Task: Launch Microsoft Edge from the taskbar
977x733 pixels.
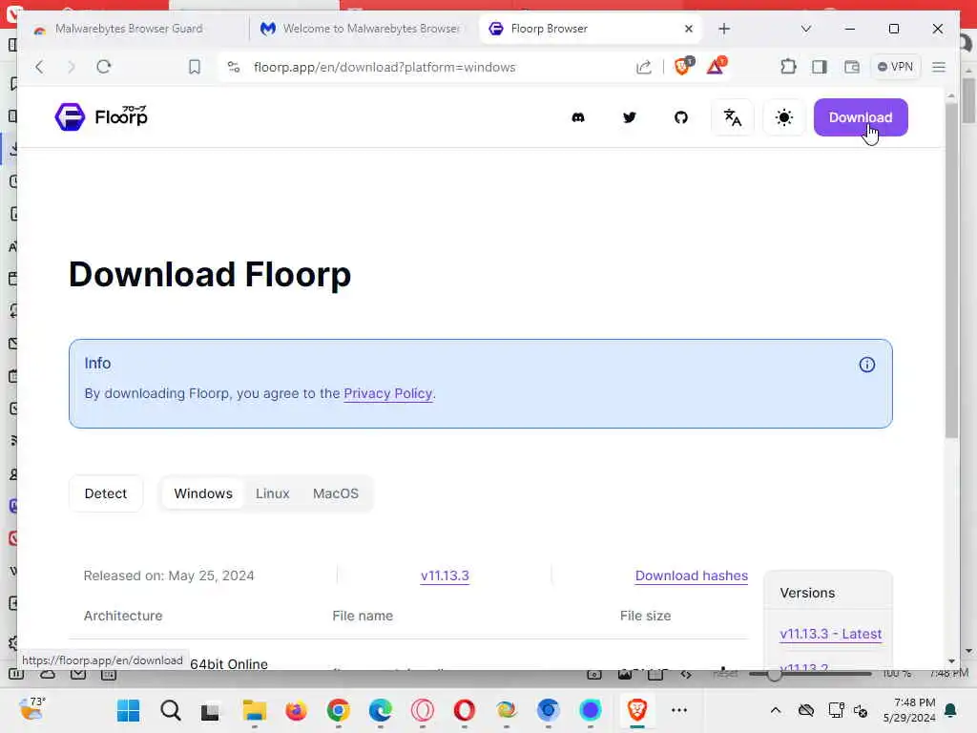Action: pos(380,710)
